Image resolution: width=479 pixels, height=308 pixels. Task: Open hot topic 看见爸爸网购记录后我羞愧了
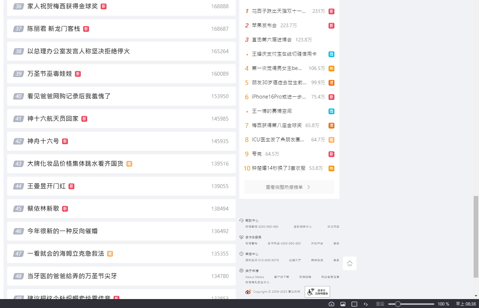coord(69,96)
